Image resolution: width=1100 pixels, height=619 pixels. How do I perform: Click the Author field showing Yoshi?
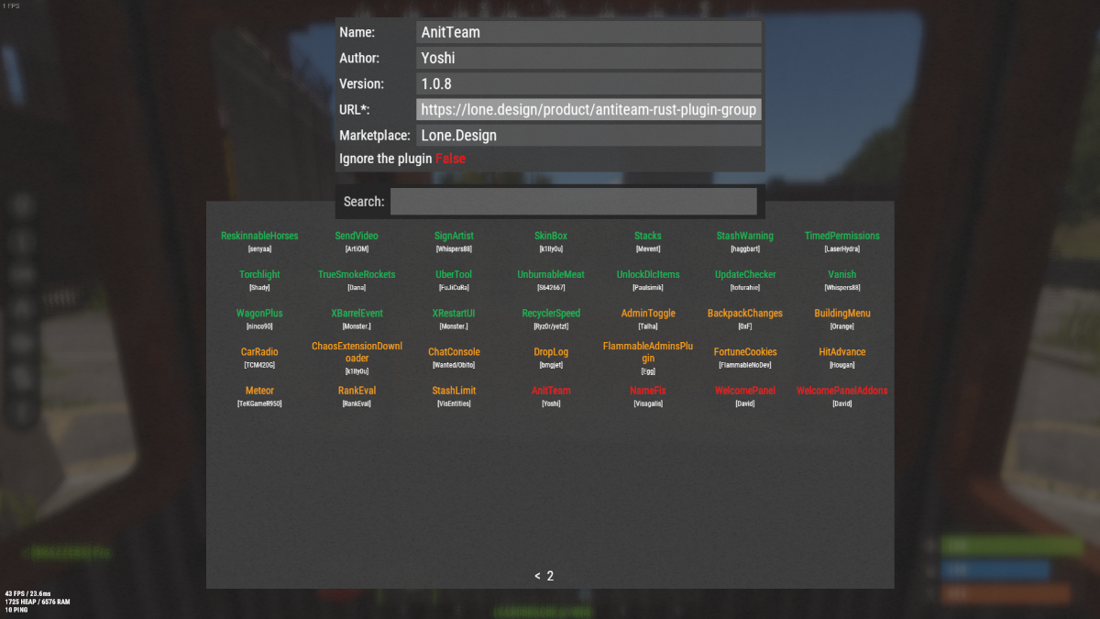tap(588, 58)
